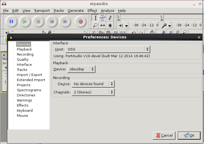Confirm preferences with the OK button
Screen dimensions: 204x144
pos(189,135)
